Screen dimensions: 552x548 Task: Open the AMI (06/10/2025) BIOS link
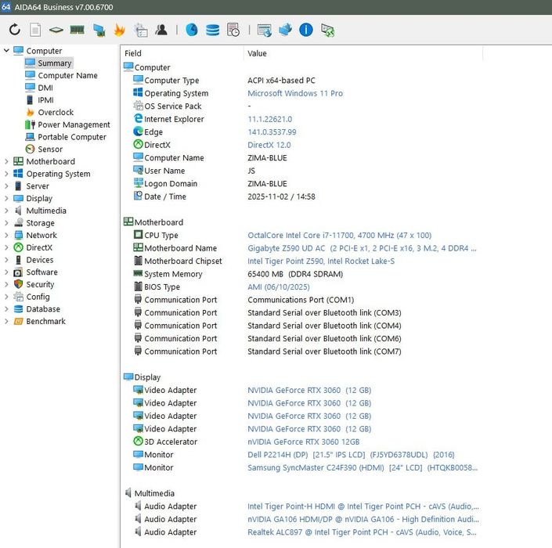[279, 287]
